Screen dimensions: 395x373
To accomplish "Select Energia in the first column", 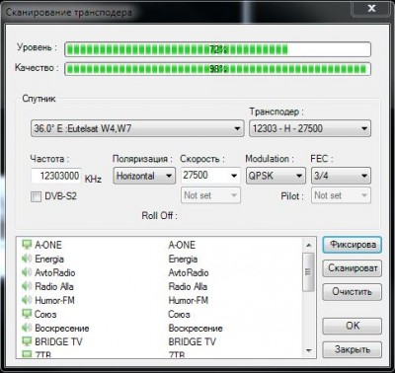I will click(x=49, y=259).
